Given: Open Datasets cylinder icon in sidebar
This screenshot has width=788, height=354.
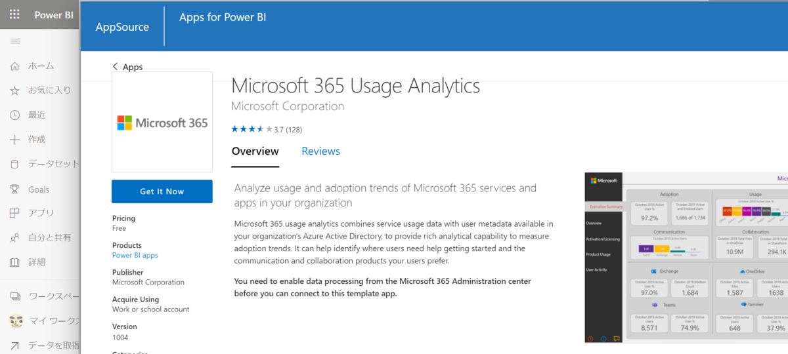Looking at the screenshot, I should (x=14, y=164).
